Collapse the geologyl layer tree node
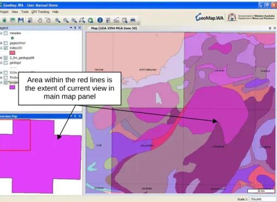277x202 pixels. [x=1, y=63]
